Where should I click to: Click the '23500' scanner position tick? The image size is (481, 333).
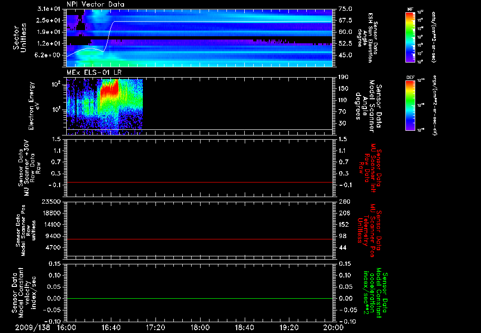pos(51,201)
